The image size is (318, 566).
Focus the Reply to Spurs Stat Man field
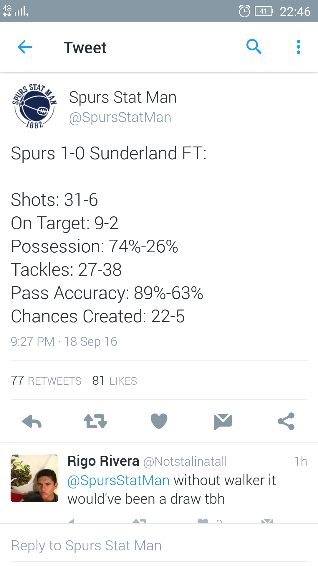click(159, 546)
